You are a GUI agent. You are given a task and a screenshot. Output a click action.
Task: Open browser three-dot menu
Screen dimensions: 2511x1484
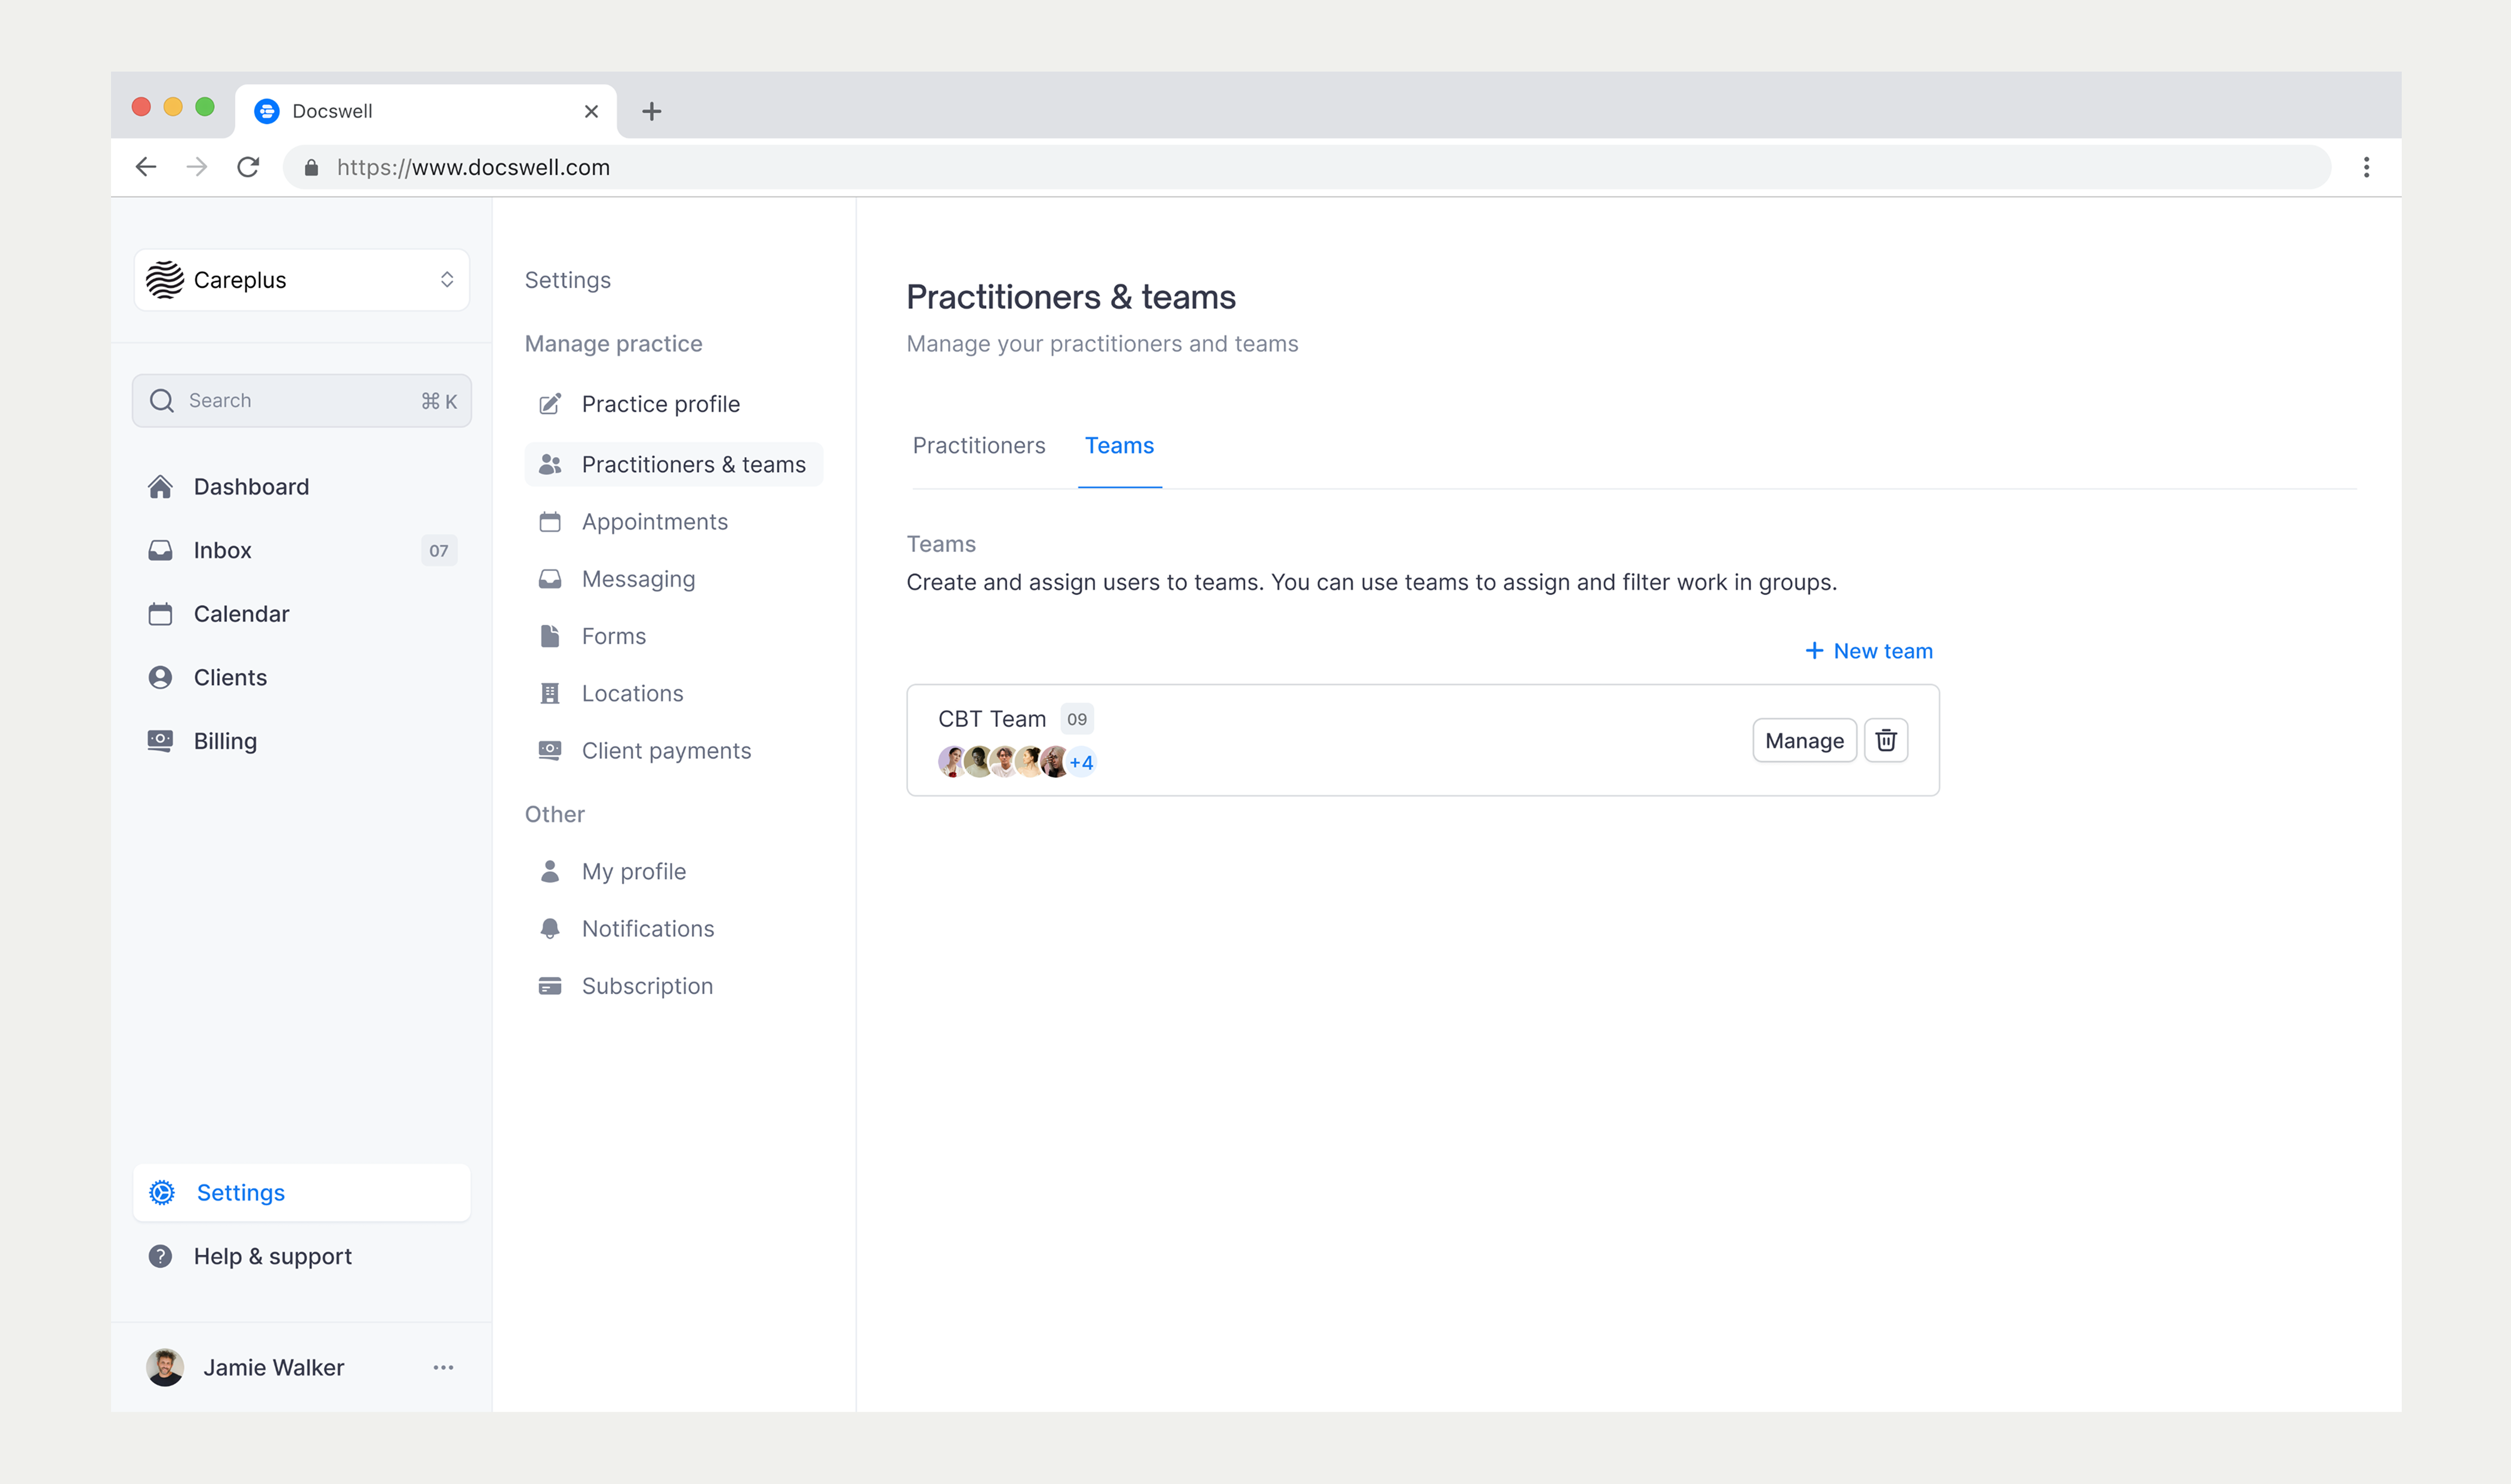(x=2366, y=167)
